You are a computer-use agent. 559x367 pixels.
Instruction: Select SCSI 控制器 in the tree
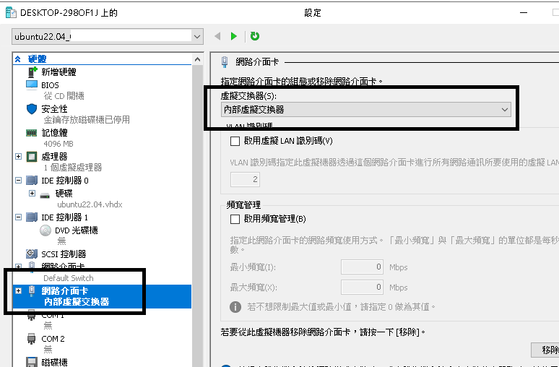64,254
